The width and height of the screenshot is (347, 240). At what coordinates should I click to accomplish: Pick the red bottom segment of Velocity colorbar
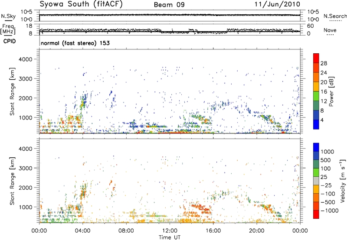click(x=316, y=214)
